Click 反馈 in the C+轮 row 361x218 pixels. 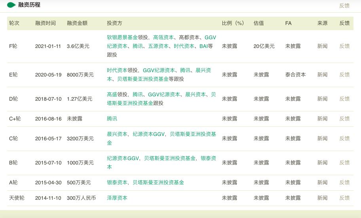click(344, 119)
